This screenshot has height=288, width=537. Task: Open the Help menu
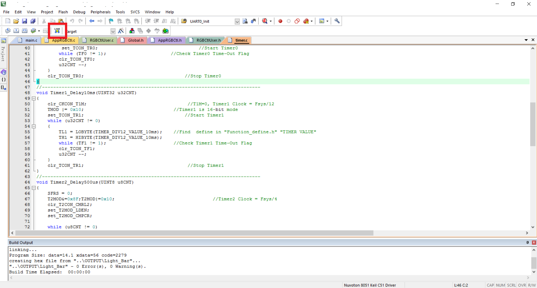[169, 12]
